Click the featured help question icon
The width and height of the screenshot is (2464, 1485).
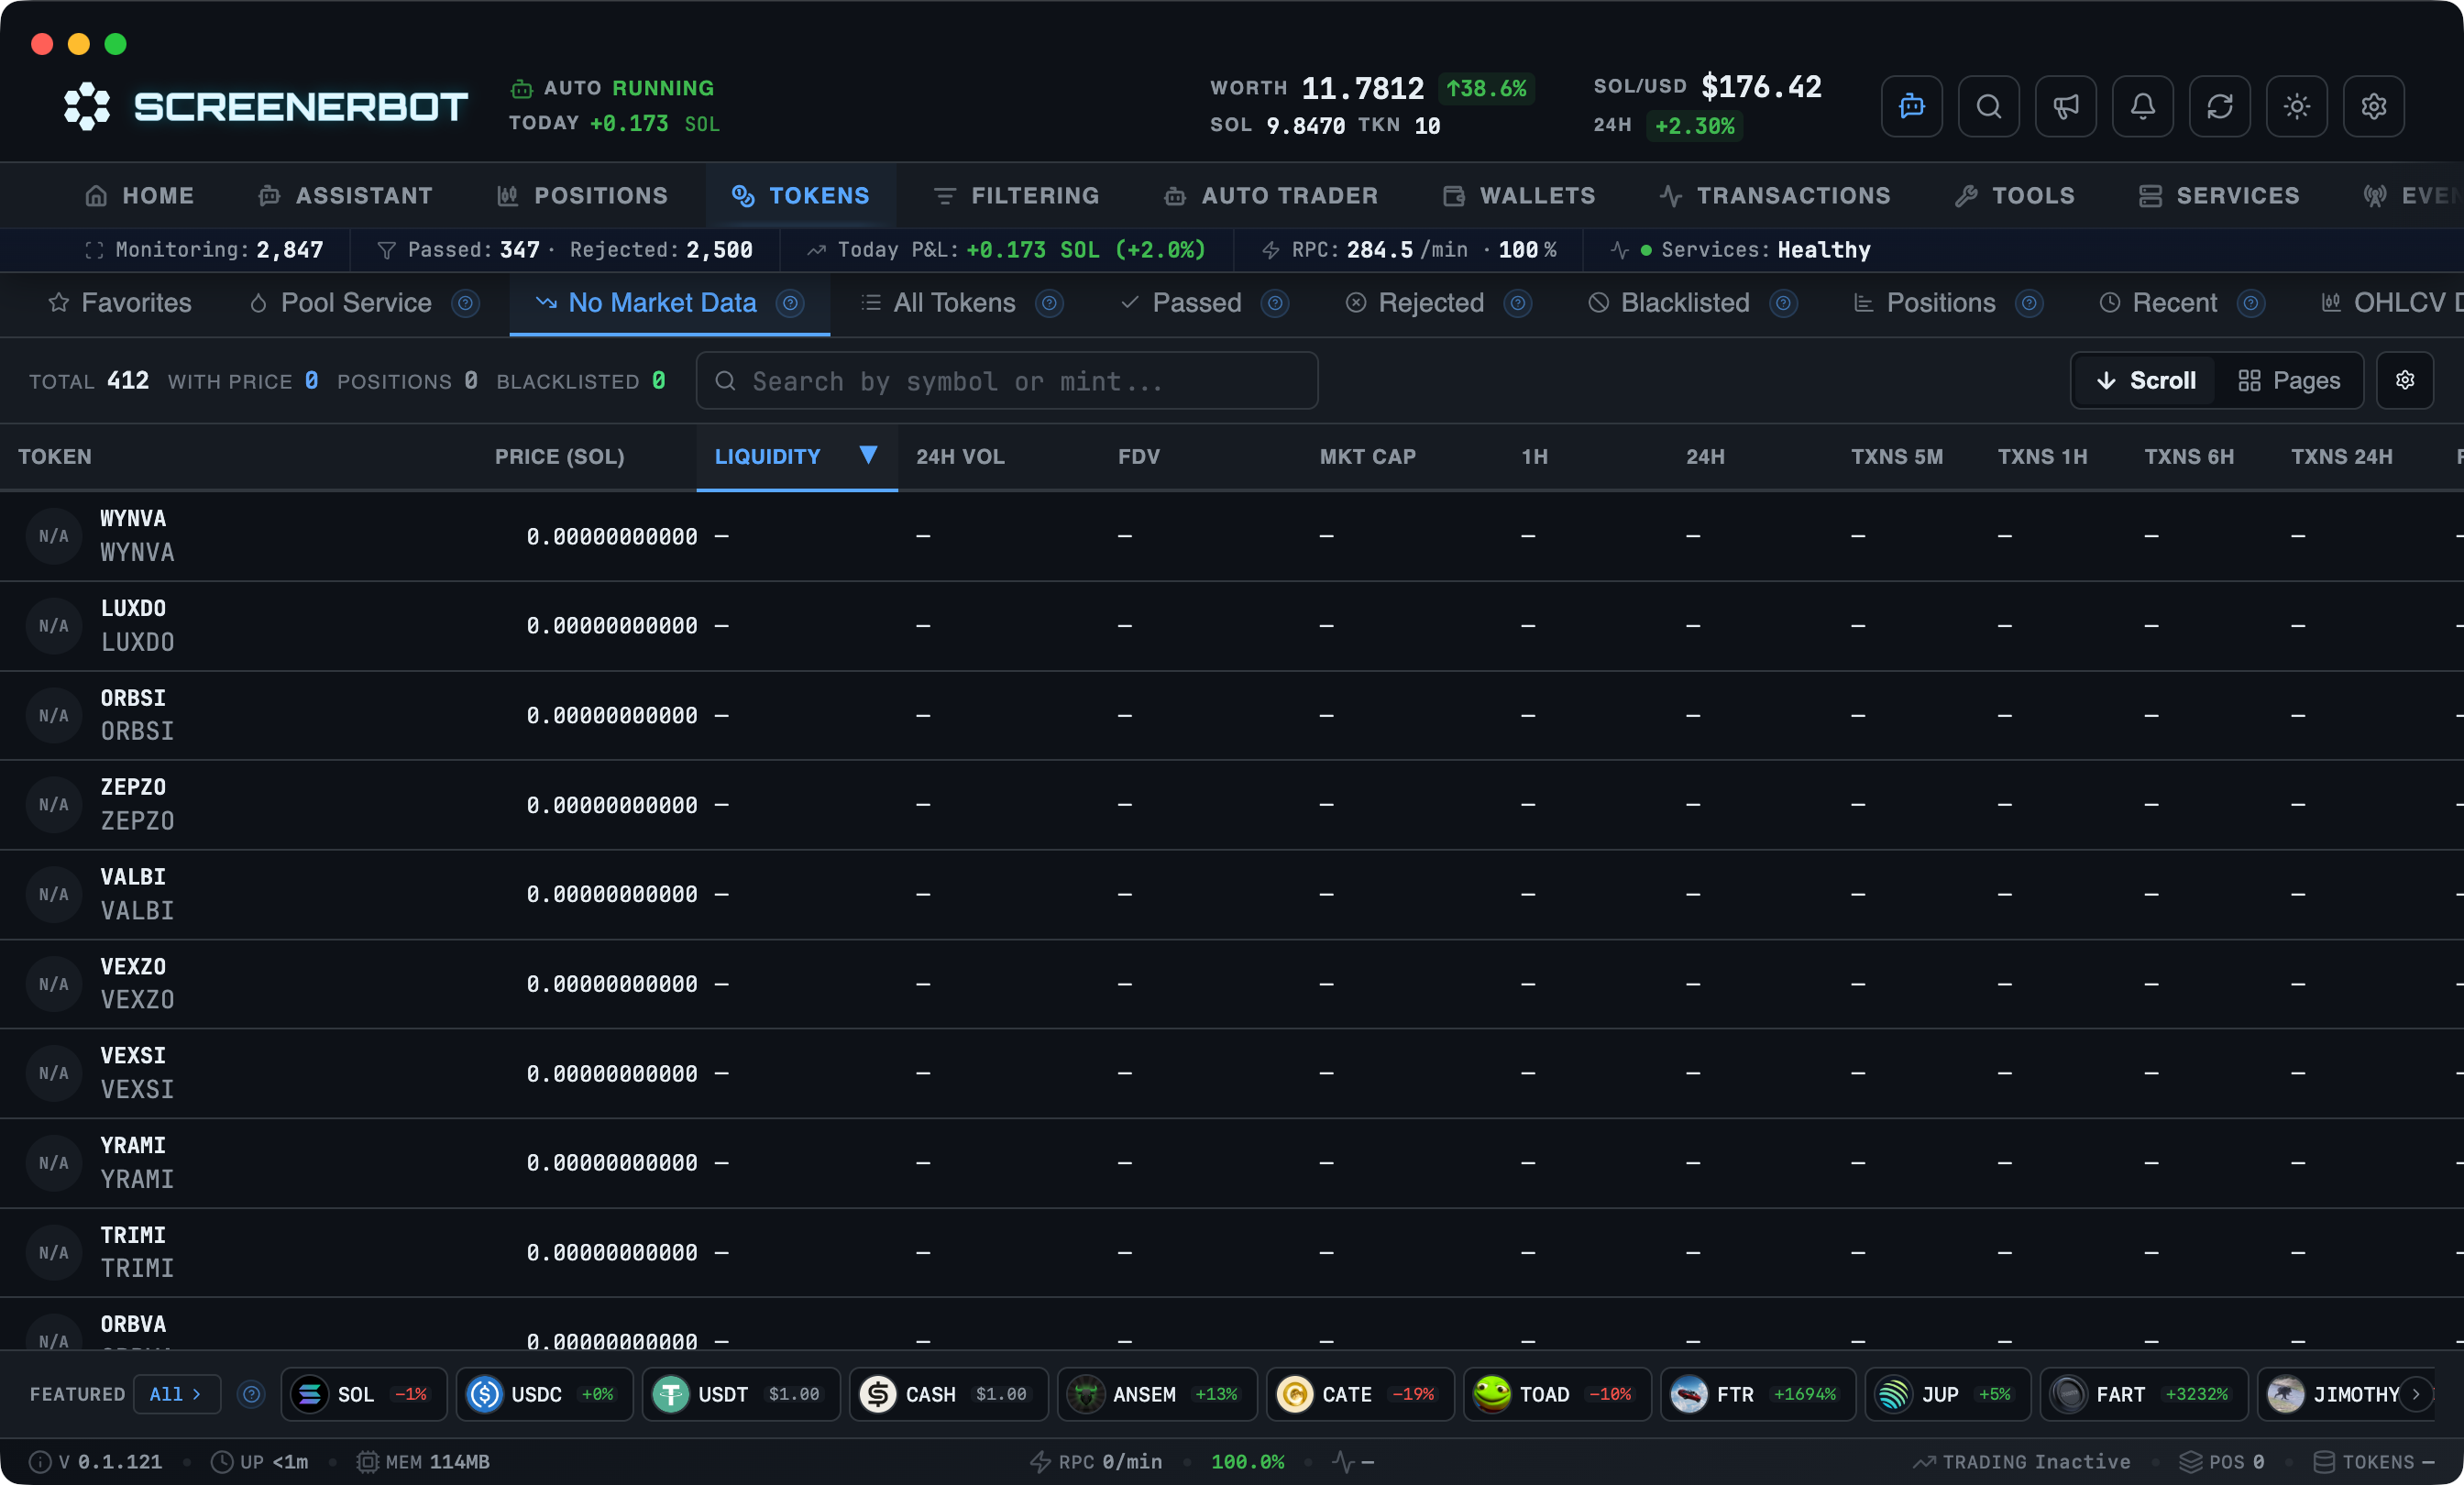pyautogui.click(x=252, y=1394)
